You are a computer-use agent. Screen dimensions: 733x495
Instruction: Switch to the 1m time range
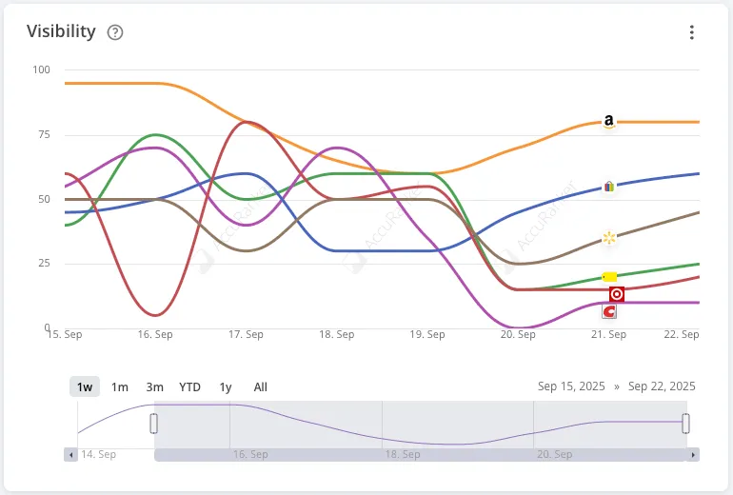[x=120, y=386]
